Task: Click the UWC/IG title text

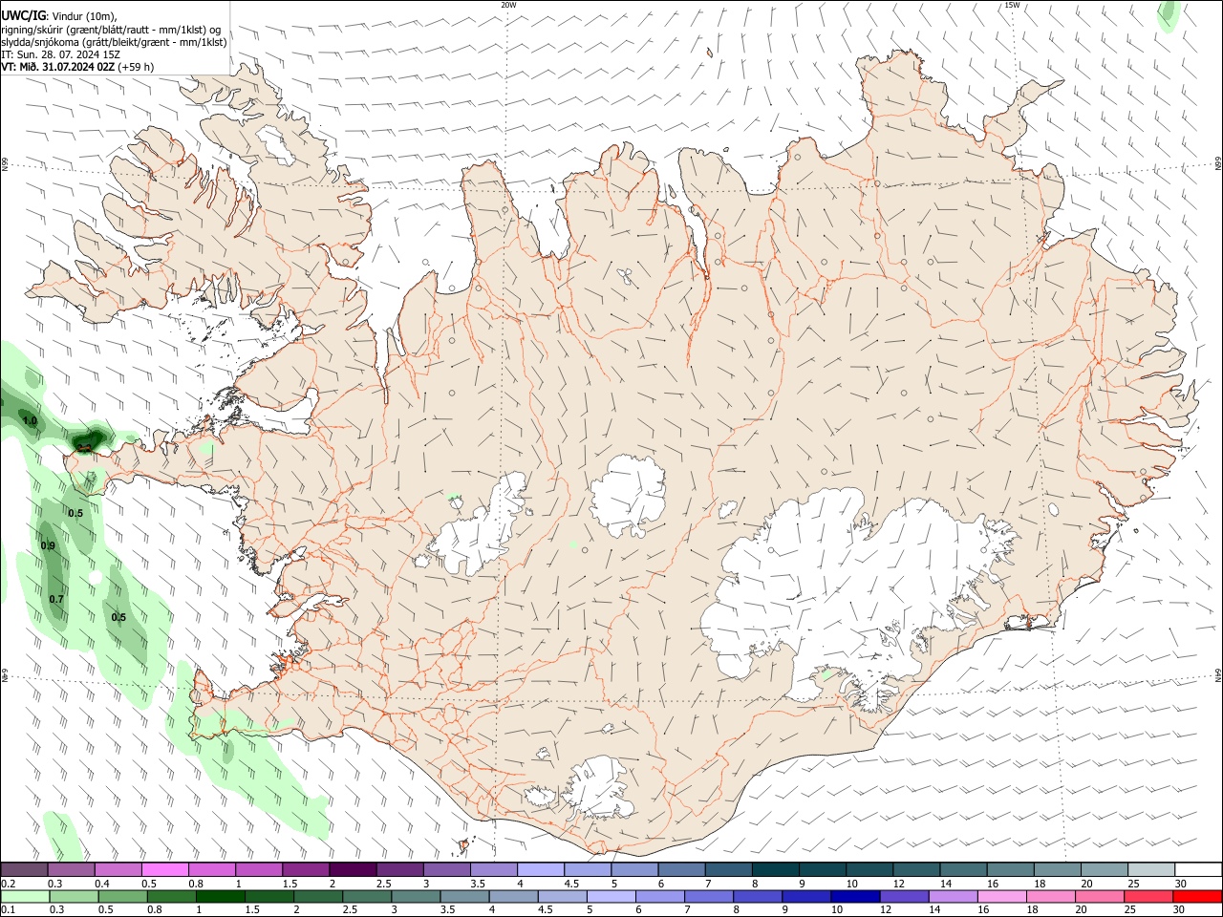Action: [23, 15]
